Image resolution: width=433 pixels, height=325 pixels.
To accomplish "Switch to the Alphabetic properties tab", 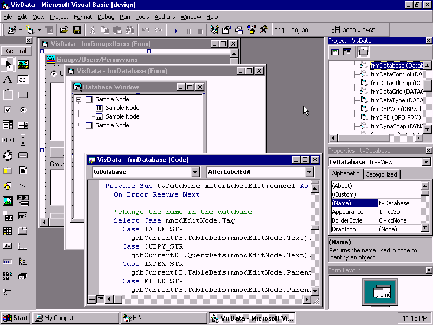I will point(345,173).
